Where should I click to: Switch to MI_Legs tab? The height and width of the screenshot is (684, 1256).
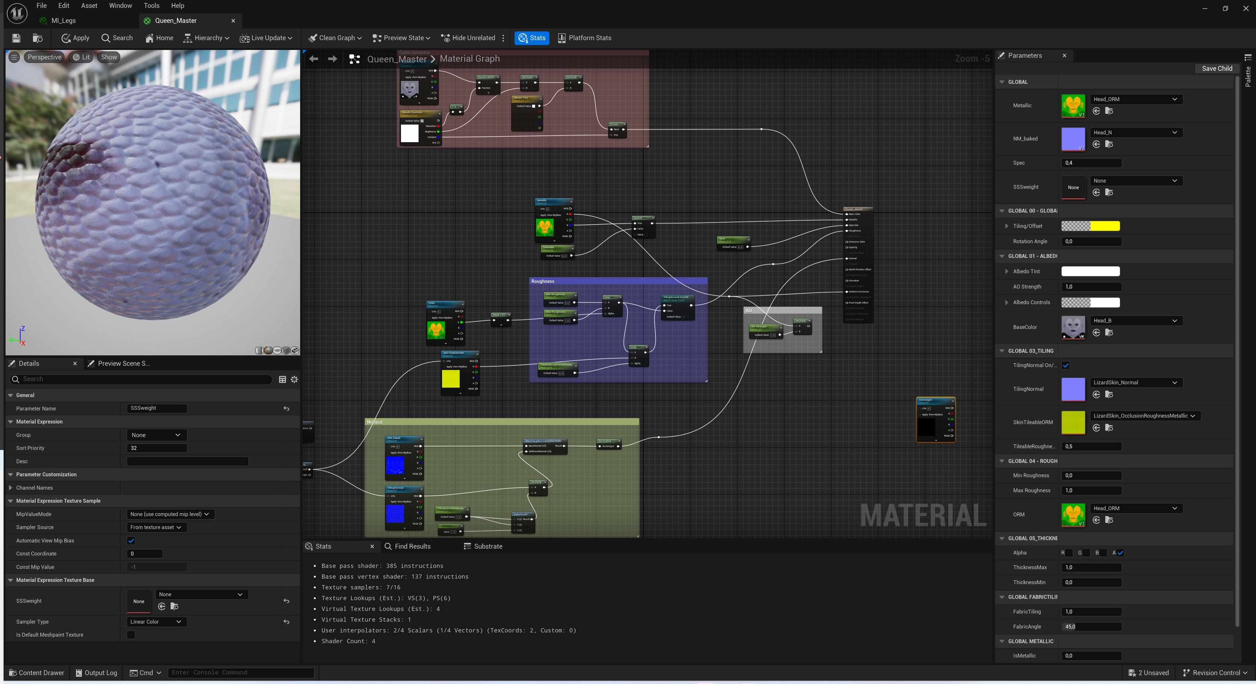click(x=63, y=21)
